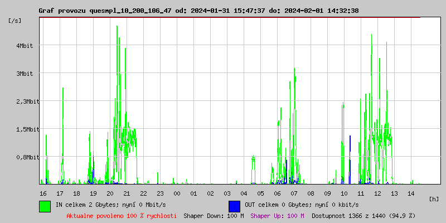The width and height of the screenshot is (446, 223).
Task: Click hour 00 on the time axis
Action: pyautogui.click(x=177, y=193)
